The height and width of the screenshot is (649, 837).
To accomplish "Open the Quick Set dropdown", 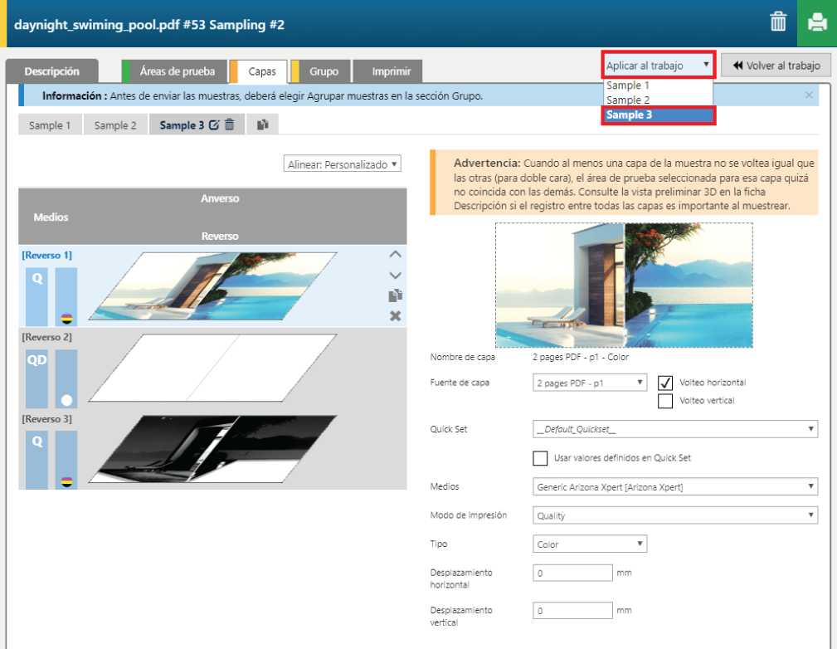I will point(675,429).
